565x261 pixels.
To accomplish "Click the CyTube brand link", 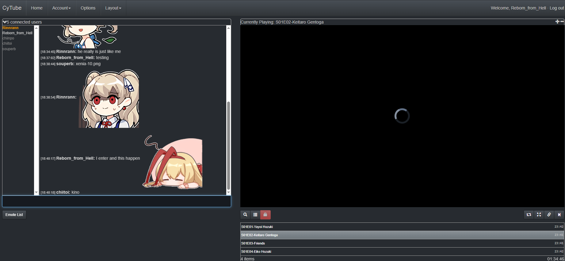I will coord(12,8).
